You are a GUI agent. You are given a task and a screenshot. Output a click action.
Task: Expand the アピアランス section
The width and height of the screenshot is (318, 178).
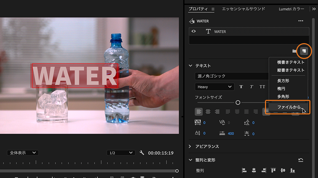coord(190,146)
